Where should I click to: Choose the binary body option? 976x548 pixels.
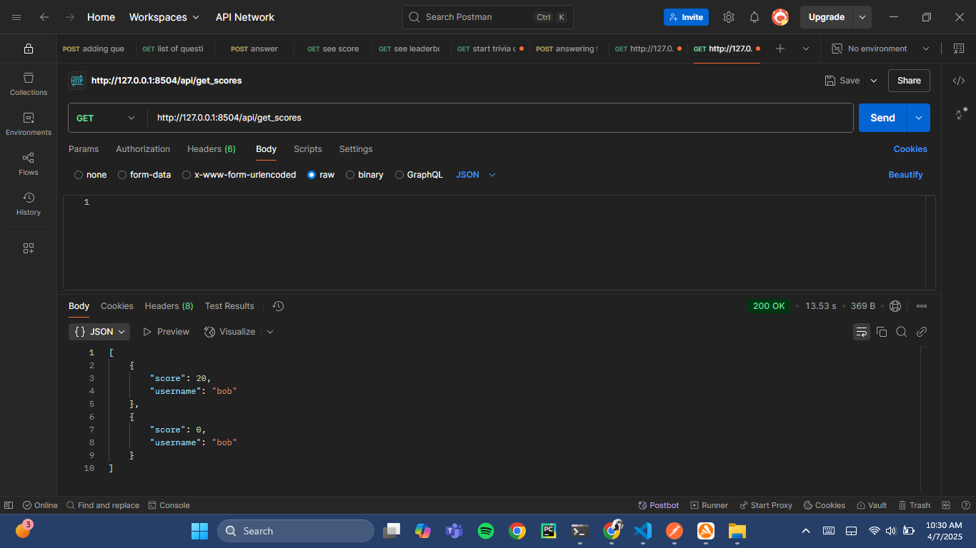[x=350, y=175]
